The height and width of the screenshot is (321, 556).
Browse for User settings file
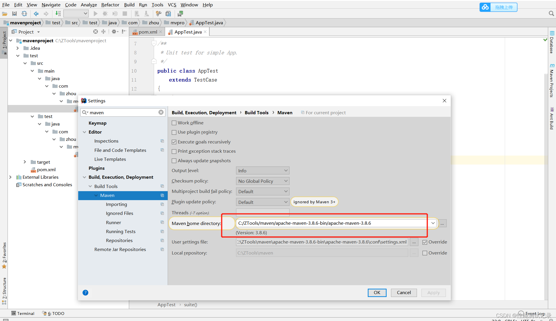pyautogui.click(x=414, y=242)
